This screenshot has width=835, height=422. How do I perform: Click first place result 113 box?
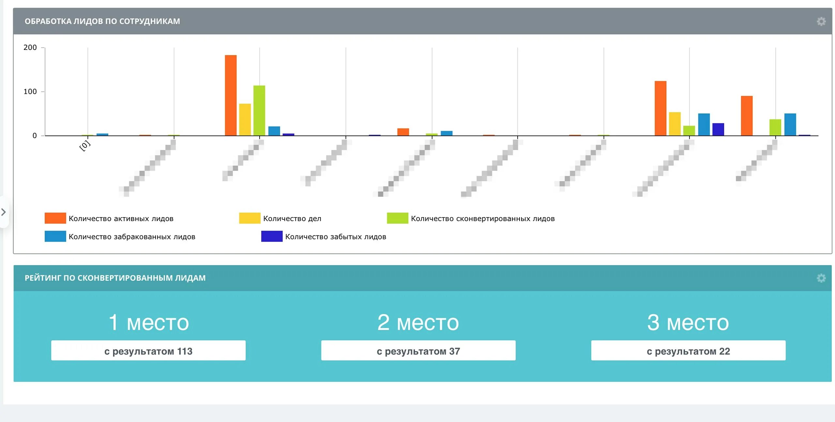pos(148,351)
